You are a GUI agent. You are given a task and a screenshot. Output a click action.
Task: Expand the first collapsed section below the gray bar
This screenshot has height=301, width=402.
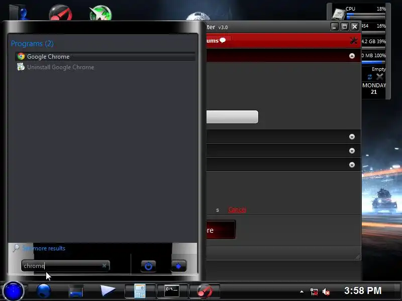(x=352, y=136)
